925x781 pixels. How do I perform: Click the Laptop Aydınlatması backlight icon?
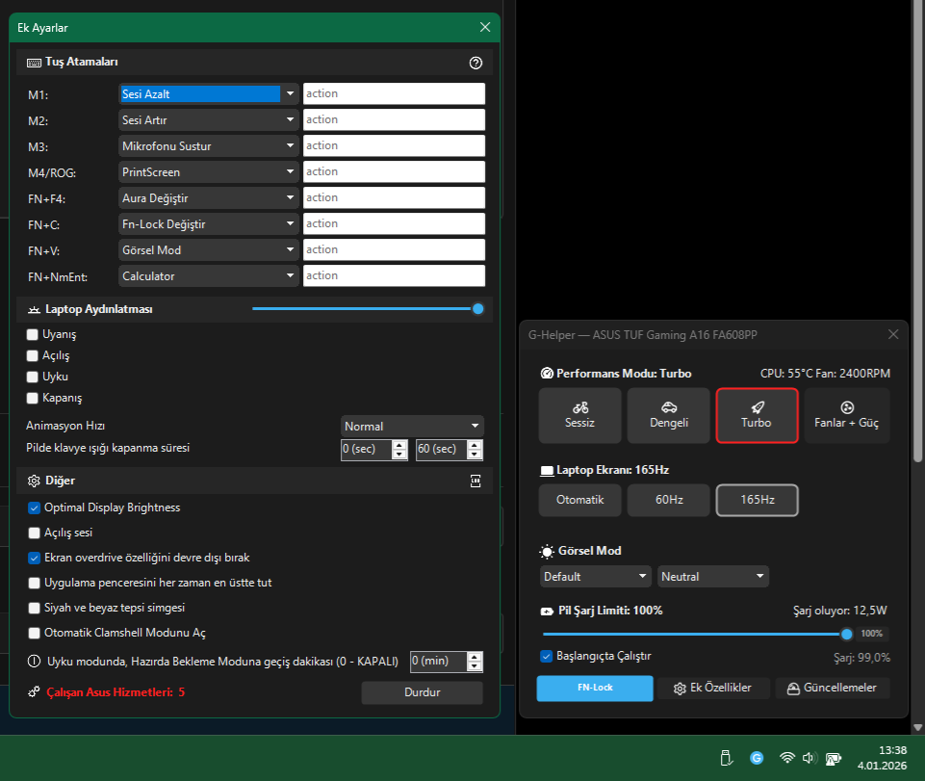click(x=35, y=309)
